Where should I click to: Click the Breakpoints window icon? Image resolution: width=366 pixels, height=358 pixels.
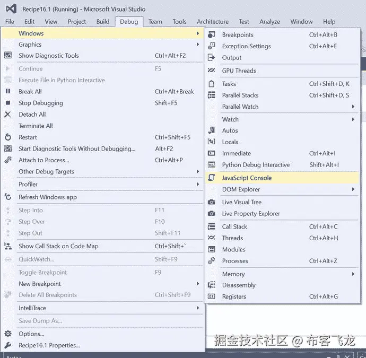[212, 35]
